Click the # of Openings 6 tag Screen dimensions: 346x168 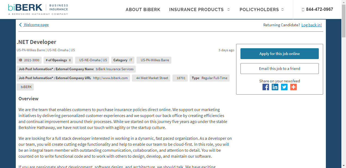pos(58,60)
